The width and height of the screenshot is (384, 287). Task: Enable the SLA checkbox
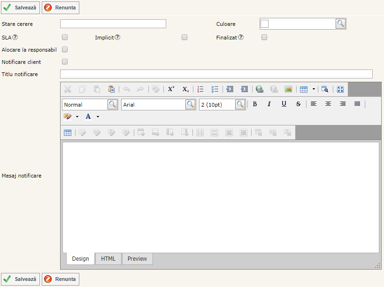point(65,37)
